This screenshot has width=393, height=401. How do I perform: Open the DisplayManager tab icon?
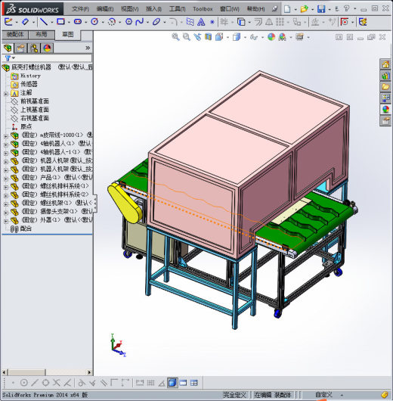pyautogui.click(x=47, y=48)
